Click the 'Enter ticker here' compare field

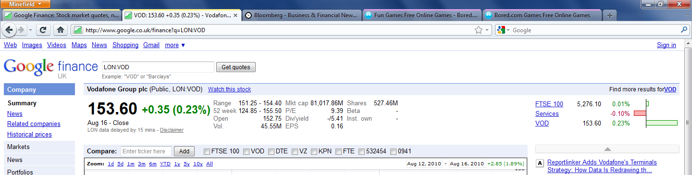pos(146,151)
